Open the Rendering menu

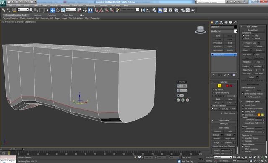pyautogui.click(x=90, y=5)
